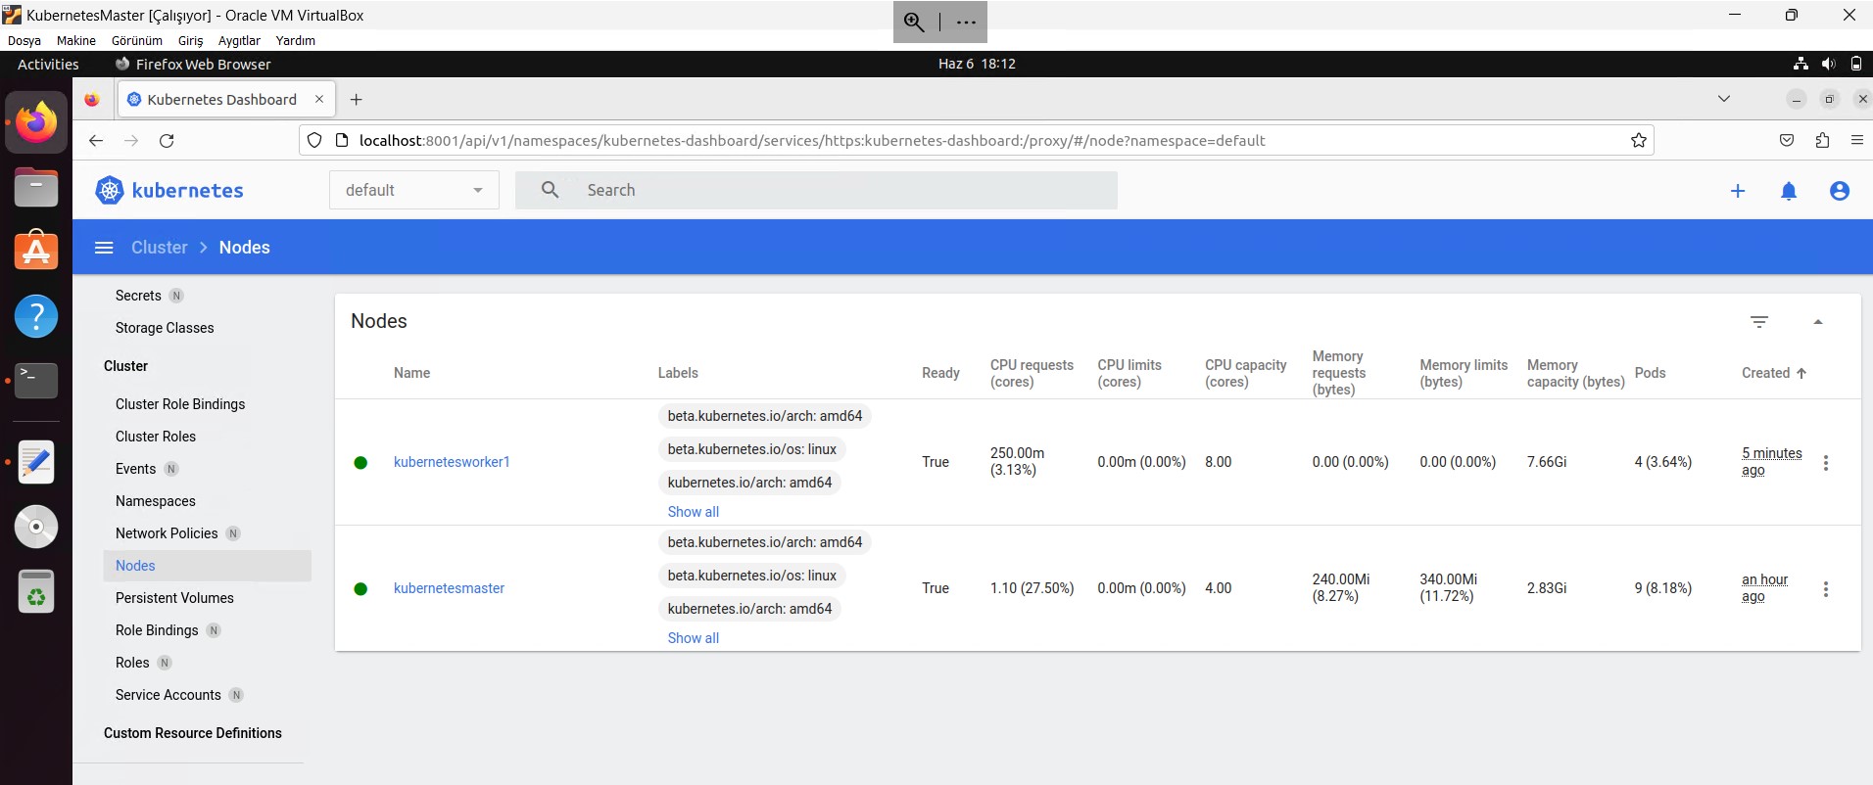The width and height of the screenshot is (1873, 785).
Task: Open Custom Resource Definitions in sidebar
Action: [x=193, y=733]
